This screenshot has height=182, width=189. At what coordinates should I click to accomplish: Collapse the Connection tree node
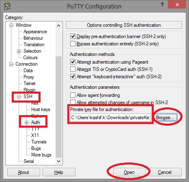click(x=11, y=64)
